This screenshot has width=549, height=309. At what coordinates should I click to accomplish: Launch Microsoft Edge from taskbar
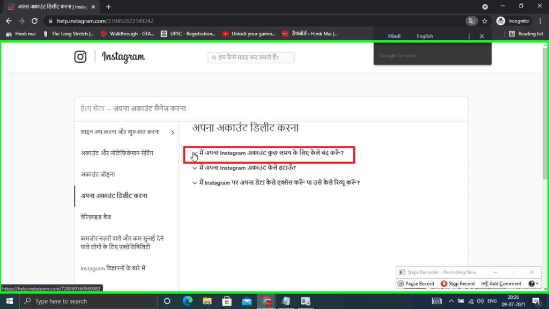[x=188, y=301]
